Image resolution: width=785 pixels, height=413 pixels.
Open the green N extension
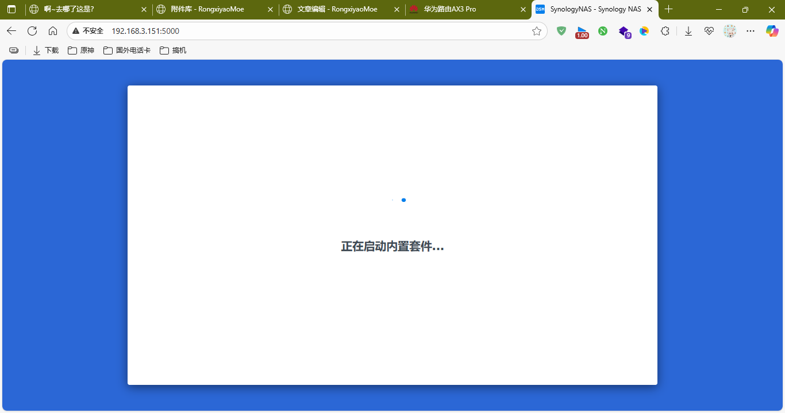tap(603, 31)
